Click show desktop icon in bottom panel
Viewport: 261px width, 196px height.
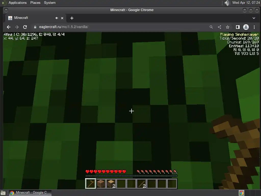3,193
